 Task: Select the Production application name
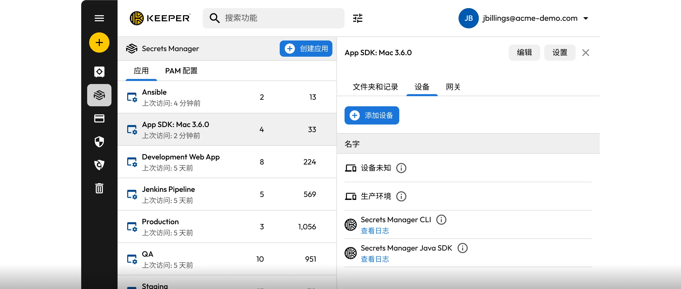(160, 222)
